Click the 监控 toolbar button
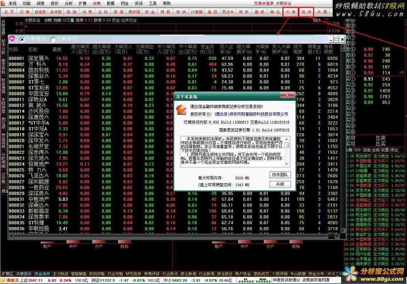Screen dimensions: 407x284 [212, 12]
